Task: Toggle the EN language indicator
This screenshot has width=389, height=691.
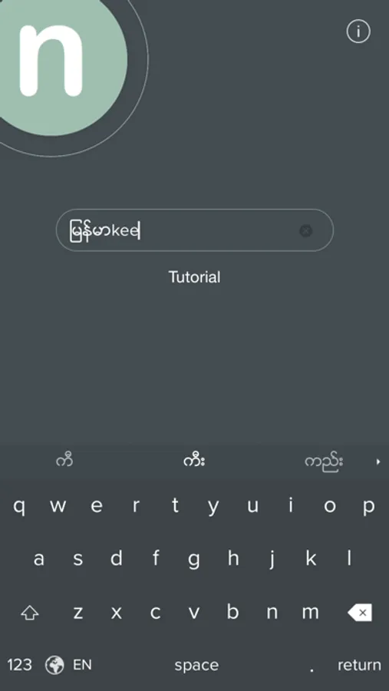Action: tap(82, 665)
